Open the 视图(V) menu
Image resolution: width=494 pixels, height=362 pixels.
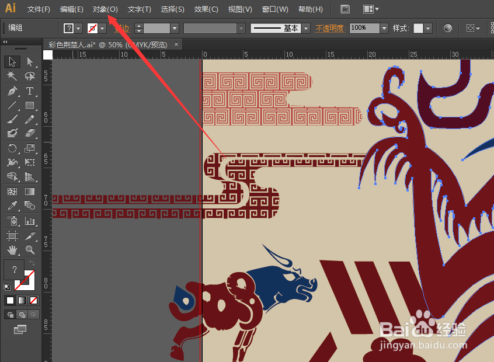click(x=240, y=9)
